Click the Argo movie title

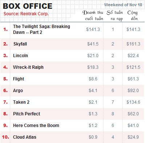point(18,91)
